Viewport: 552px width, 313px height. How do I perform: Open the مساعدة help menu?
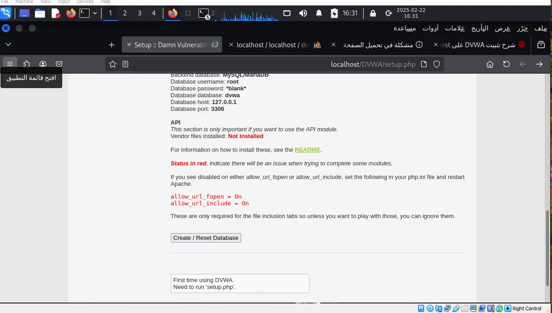[x=404, y=28]
